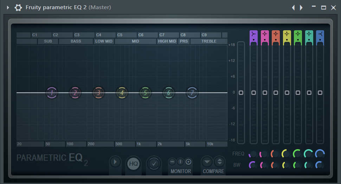Click the 10k frequency marker
341x184 pixels.
[217, 144]
